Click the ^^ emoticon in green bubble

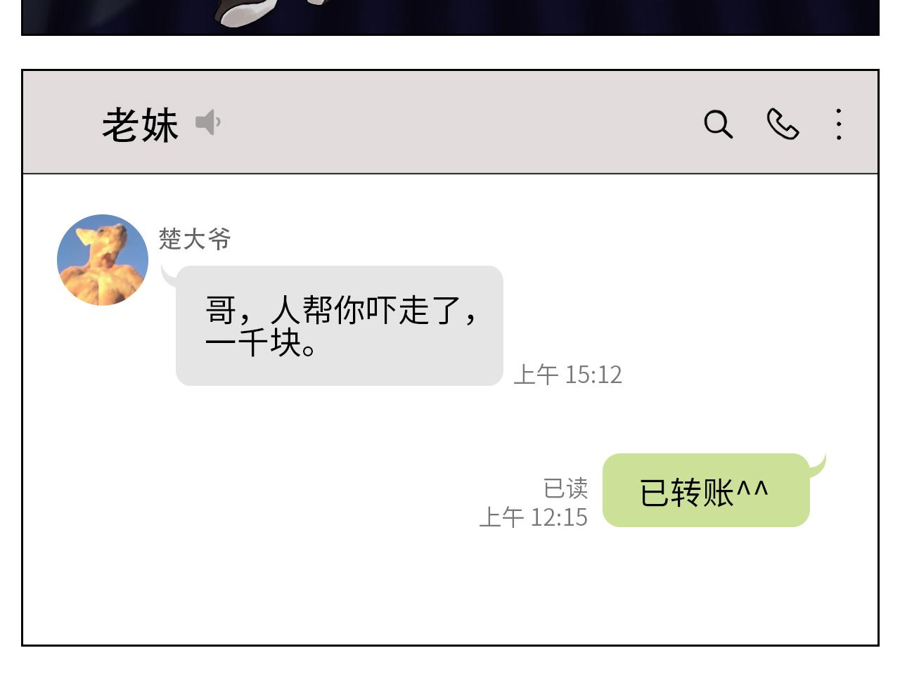752,489
